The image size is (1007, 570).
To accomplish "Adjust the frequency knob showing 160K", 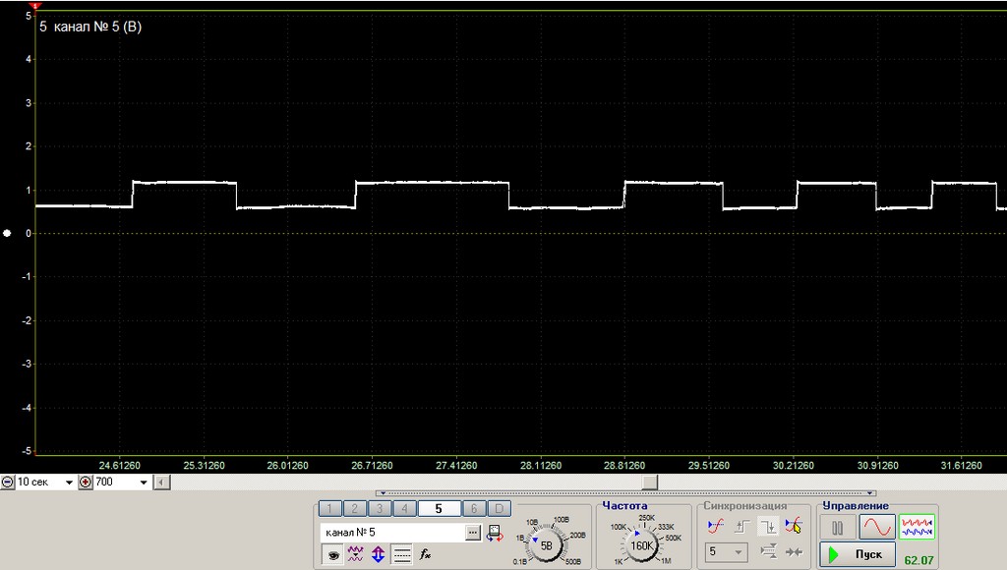I will pyautogui.click(x=641, y=545).
